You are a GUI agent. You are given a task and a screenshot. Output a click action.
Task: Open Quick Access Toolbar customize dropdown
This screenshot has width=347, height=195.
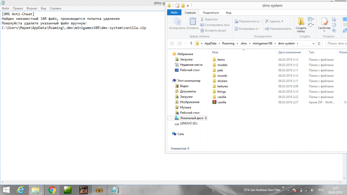pos(188,6)
